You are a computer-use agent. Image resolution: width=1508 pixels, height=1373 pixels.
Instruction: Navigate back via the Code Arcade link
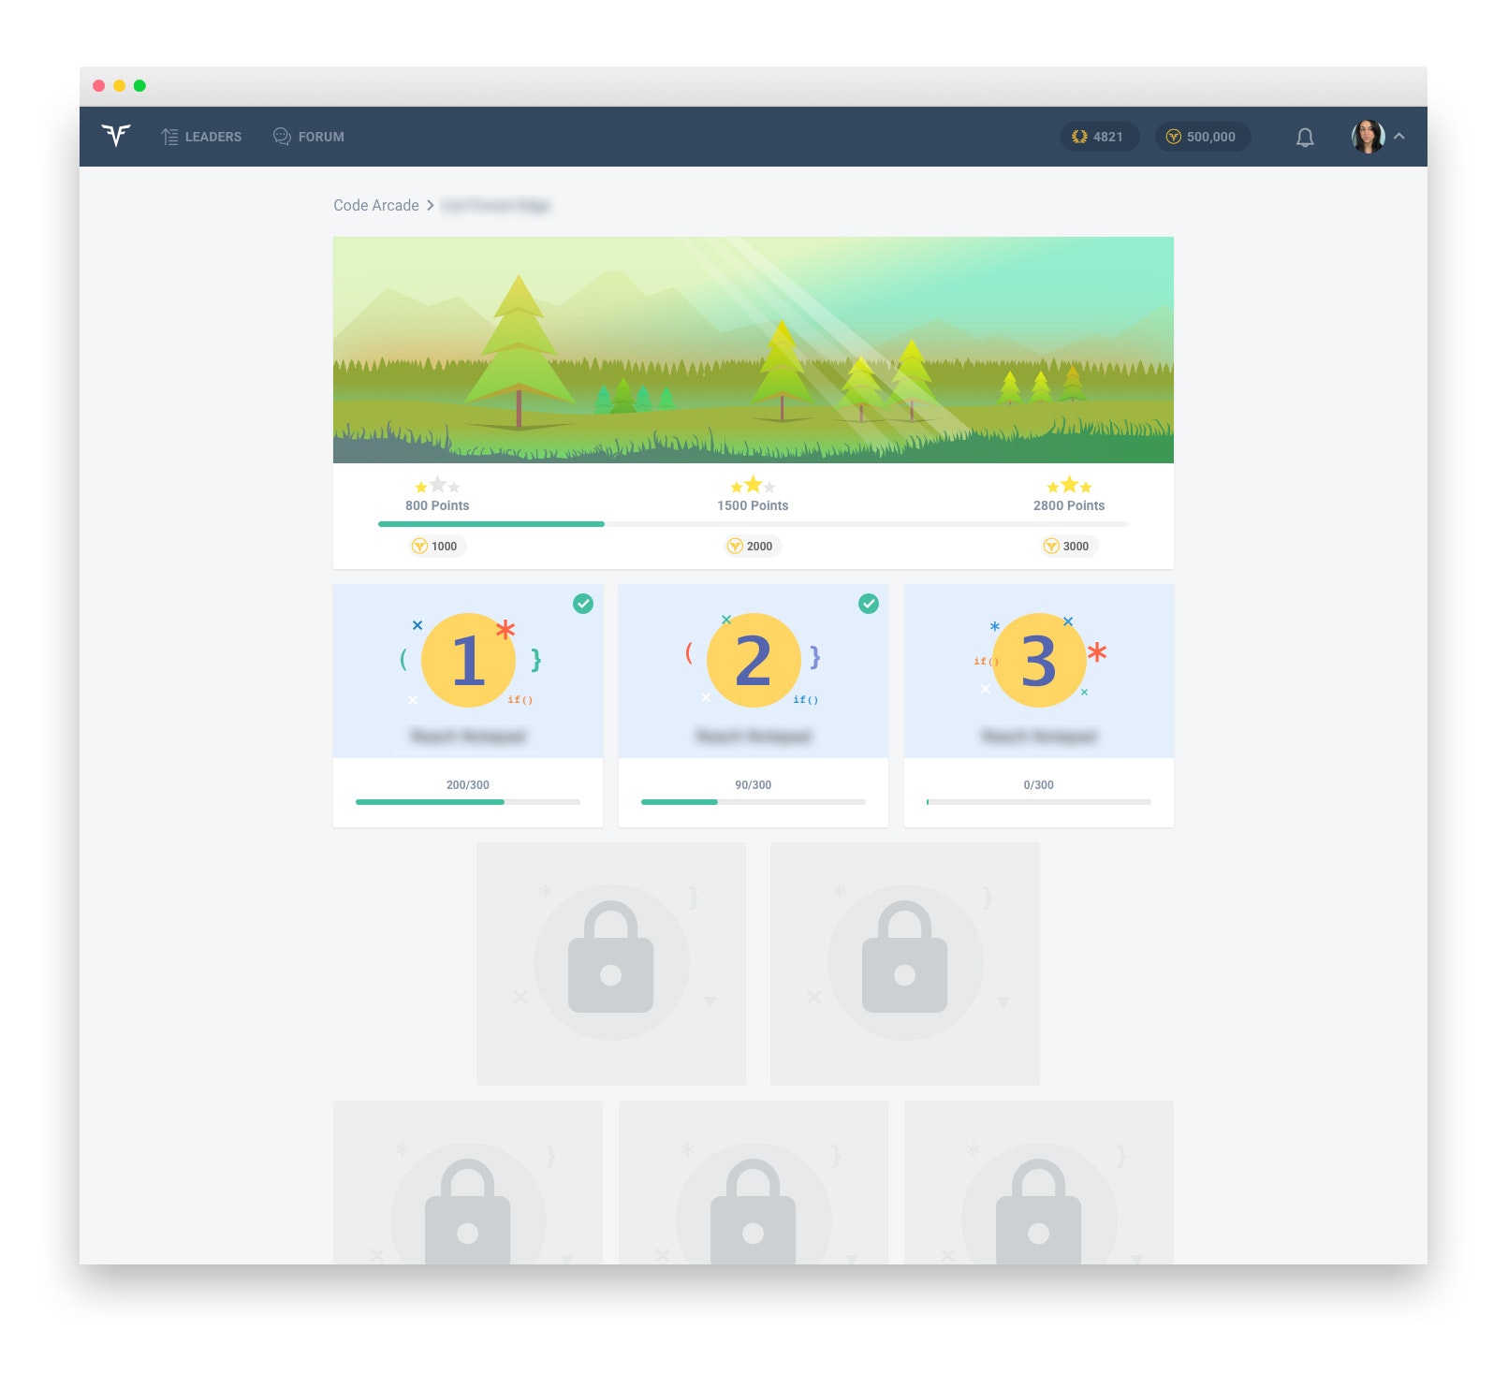(376, 205)
